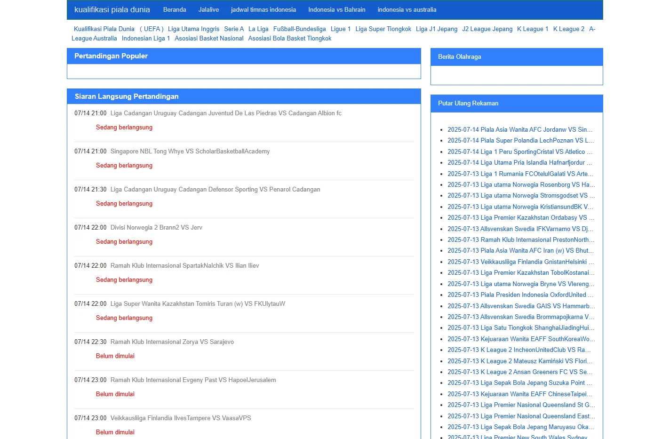
Task: Open Liga Super Tiongkok category link
Action: pyautogui.click(x=383, y=29)
